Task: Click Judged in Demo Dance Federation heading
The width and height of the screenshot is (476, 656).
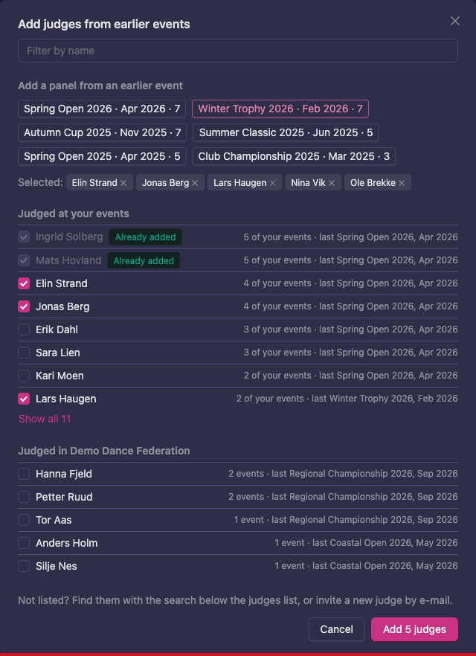Action: [x=103, y=451]
